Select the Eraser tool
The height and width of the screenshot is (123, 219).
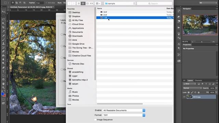pyautogui.click(x=3, y=51)
